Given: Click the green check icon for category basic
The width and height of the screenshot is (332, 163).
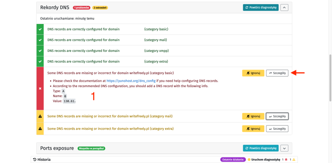Looking at the screenshot, I should [40, 29].
